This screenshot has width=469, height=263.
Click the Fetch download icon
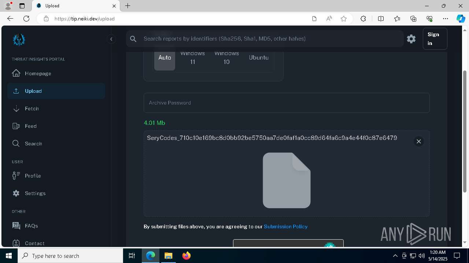point(16,108)
